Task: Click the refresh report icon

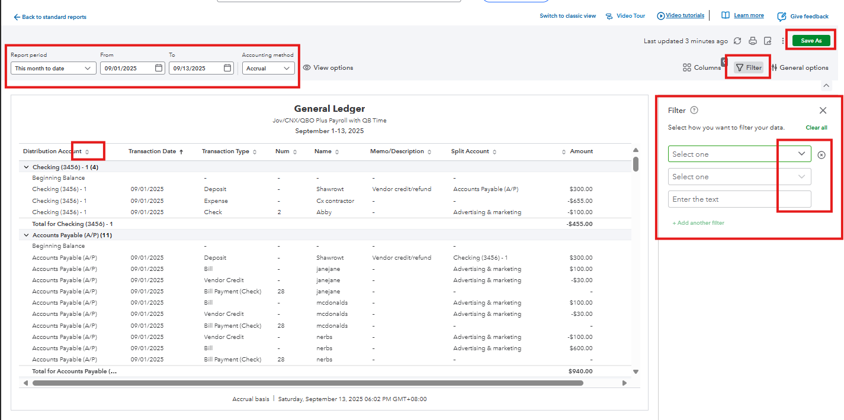Action: pyautogui.click(x=737, y=41)
